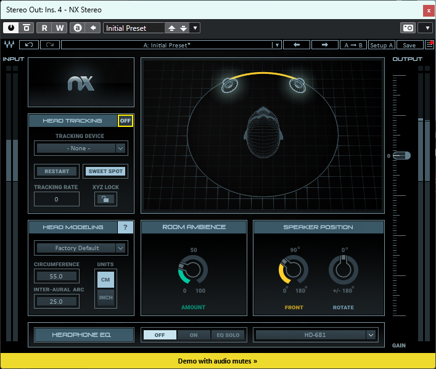Click the Waves logo icon
436x369 pixels.
click(x=9, y=44)
